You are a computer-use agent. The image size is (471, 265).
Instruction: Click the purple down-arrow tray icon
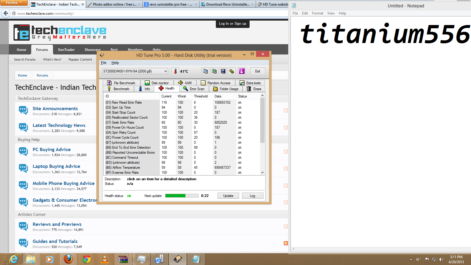(242, 71)
